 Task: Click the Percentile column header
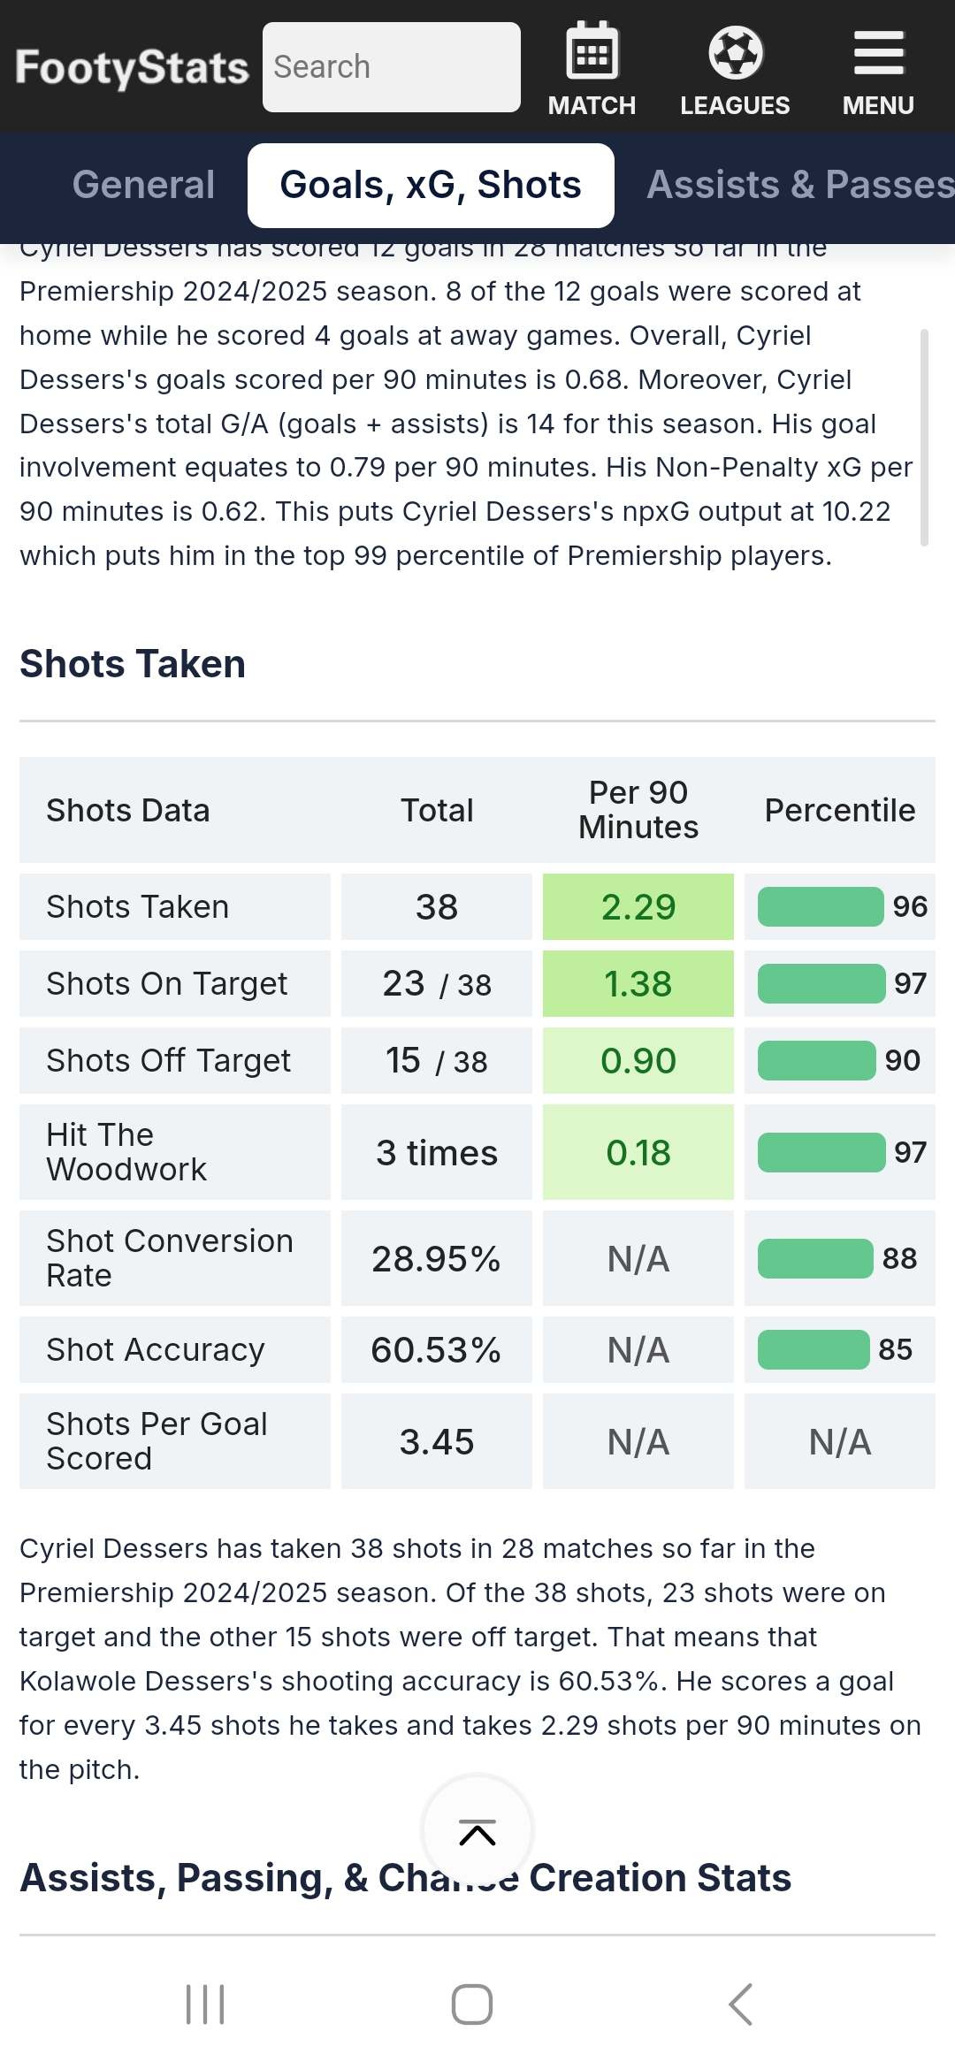(840, 810)
